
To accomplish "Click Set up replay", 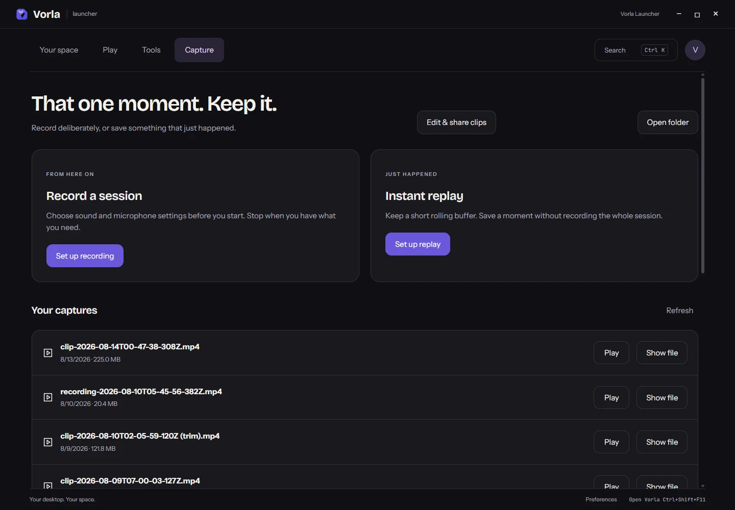I will (x=418, y=244).
